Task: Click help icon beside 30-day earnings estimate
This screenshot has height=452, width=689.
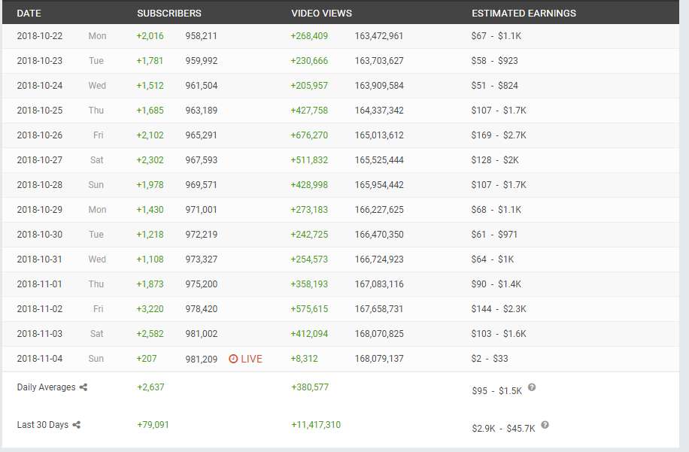Action: (x=545, y=425)
